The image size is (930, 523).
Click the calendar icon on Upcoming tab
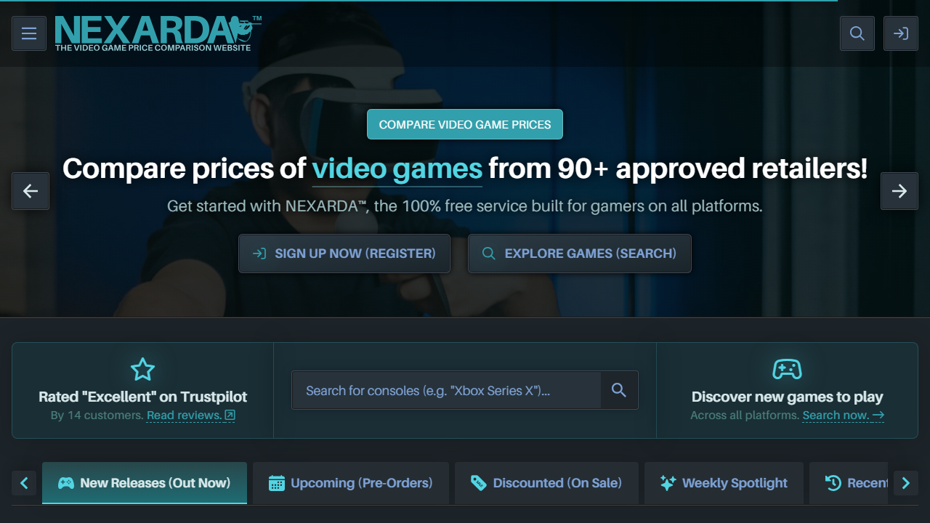click(278, 482)
